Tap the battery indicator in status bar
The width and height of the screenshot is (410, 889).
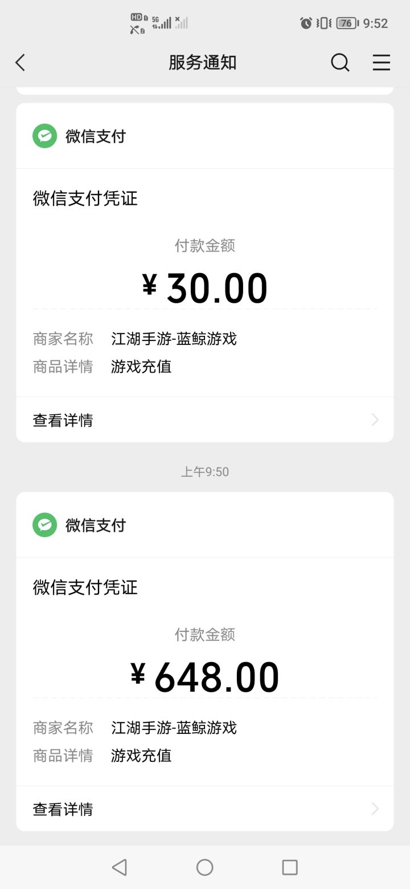pos(347,23)
